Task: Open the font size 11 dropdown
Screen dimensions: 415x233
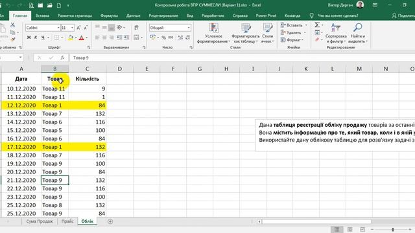Action: click(72, 28)
